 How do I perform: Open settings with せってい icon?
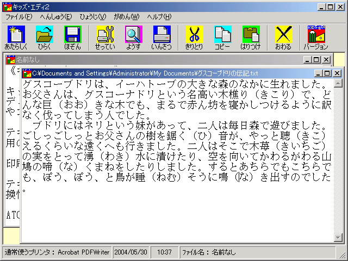point(105,38)
